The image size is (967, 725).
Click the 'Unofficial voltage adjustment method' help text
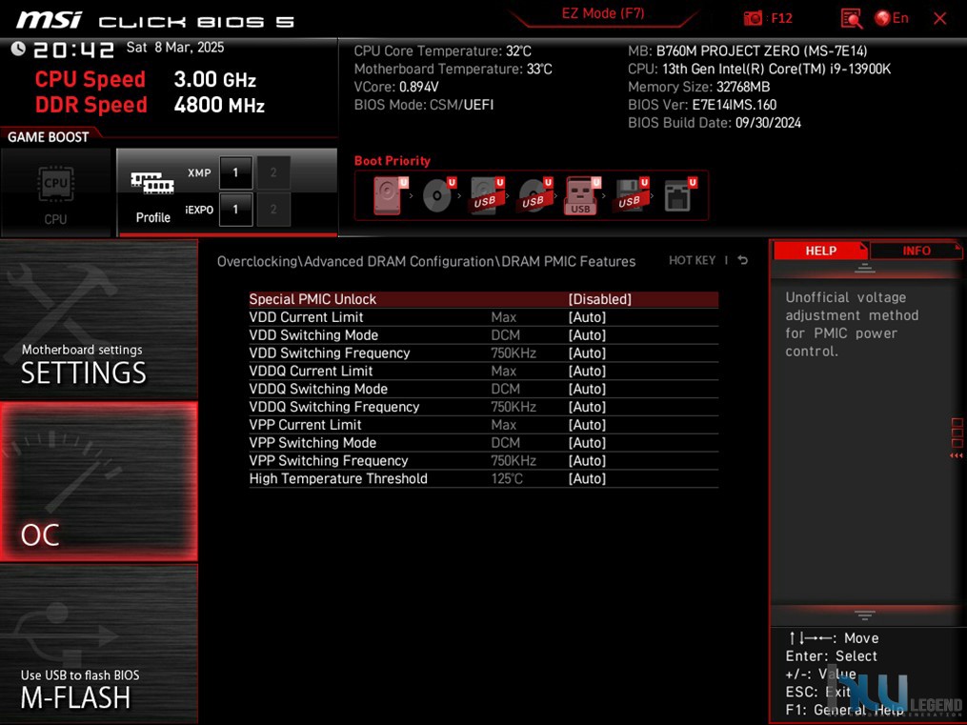pyautogui.click(x=852, y=324)
